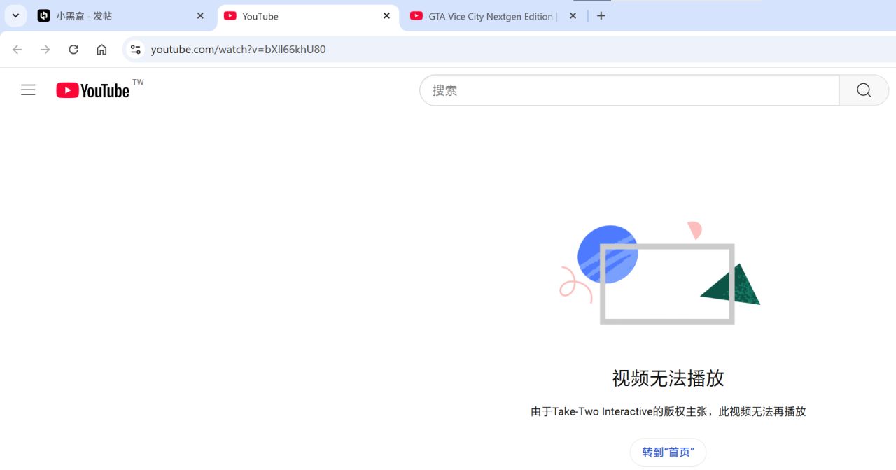Click the 小黑盒 tab favicon
The width and height of the screenshot is (896, 470).
[43, 15]
